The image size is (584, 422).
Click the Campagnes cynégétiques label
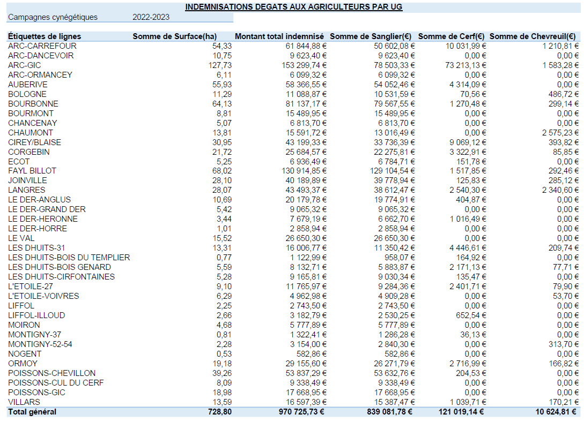click(53, 17)
